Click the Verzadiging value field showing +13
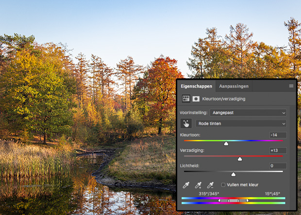Image resolution: width=301 pixels, height=215 pixels. [x=278, y=150]
